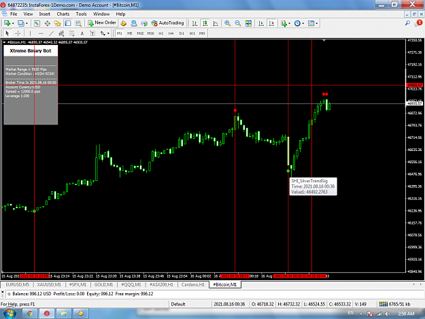Viewport: 425px width, 319px height.
Task: Switch to line chart display
Action: [216, 23]
